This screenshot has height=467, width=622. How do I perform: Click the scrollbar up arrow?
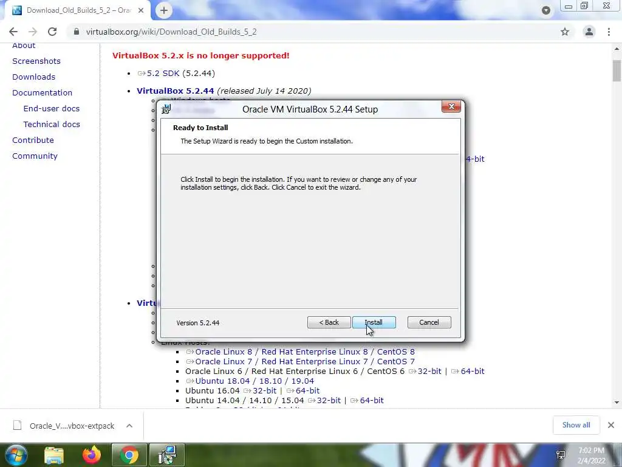(617, 49)
